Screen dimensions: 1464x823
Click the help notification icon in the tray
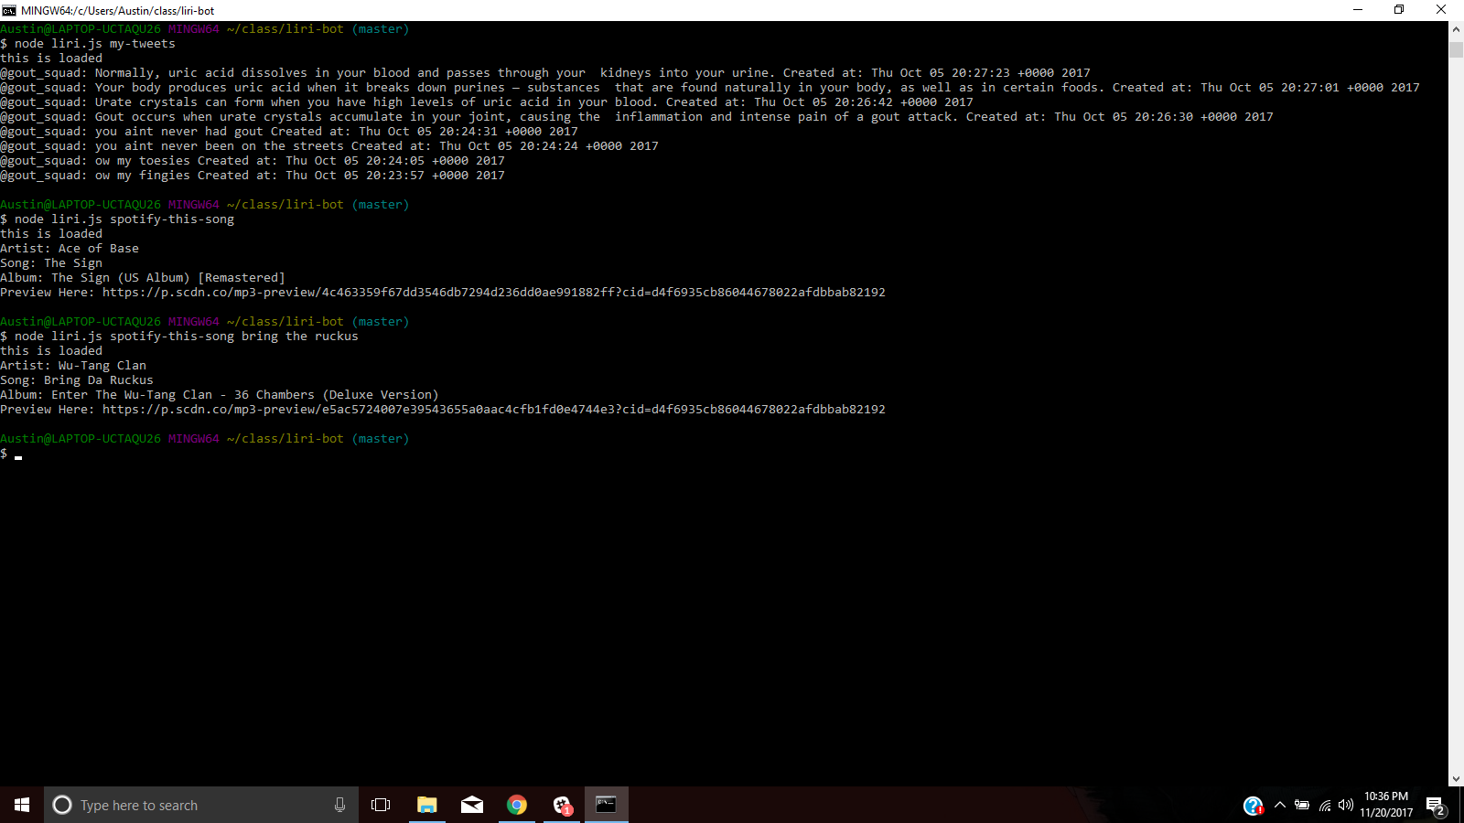pos(1252,805)
